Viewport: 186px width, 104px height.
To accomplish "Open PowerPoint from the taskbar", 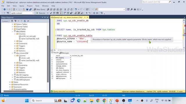I will pos(117,101).
